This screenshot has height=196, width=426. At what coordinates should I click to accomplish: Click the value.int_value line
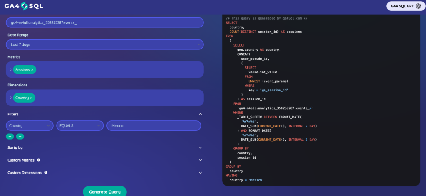pos(263,72)
